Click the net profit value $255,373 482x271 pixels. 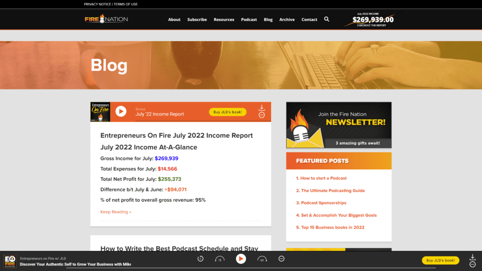(x=169, y=179)
